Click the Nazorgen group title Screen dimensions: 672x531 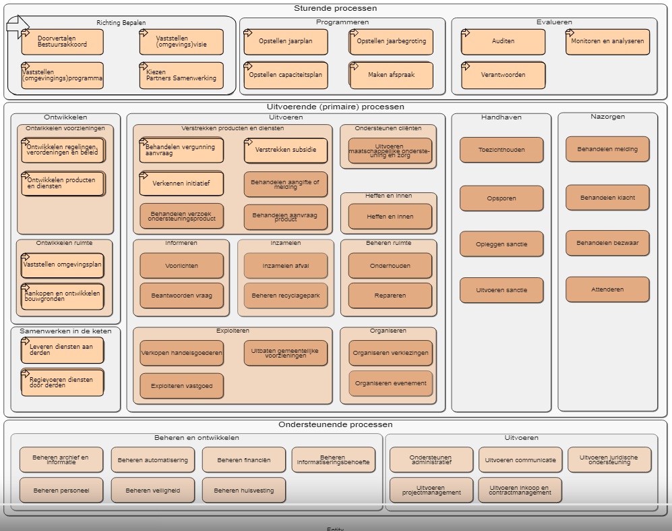[x=608, y=117]
